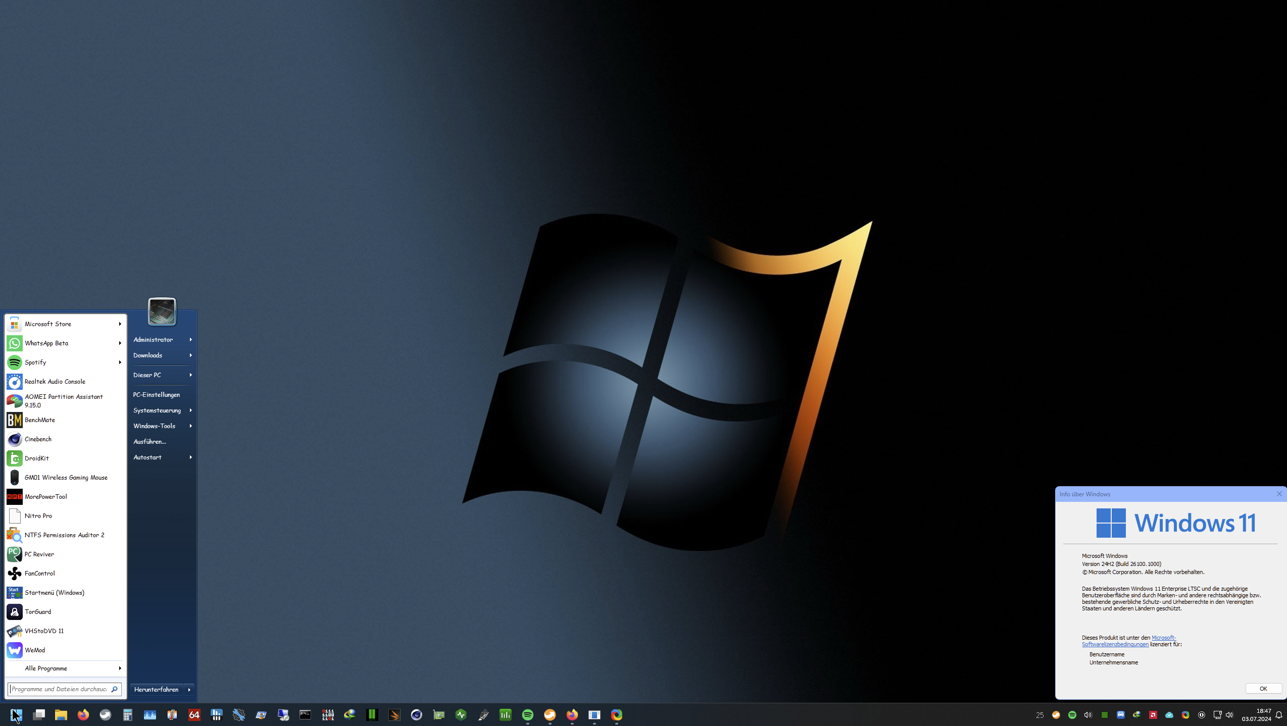Open PC-Einstellungen from the Start menu

point(157,394)
